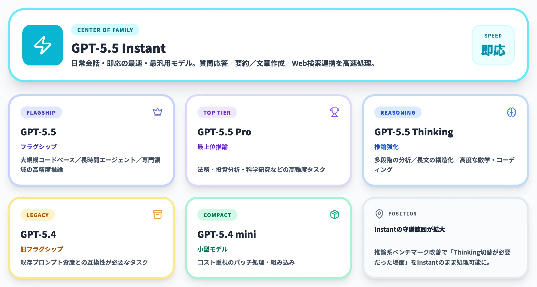Click the 小型モデル subtitle
Image resolution: width=537 pixels, height=287 pixels.
pos(213,249)
